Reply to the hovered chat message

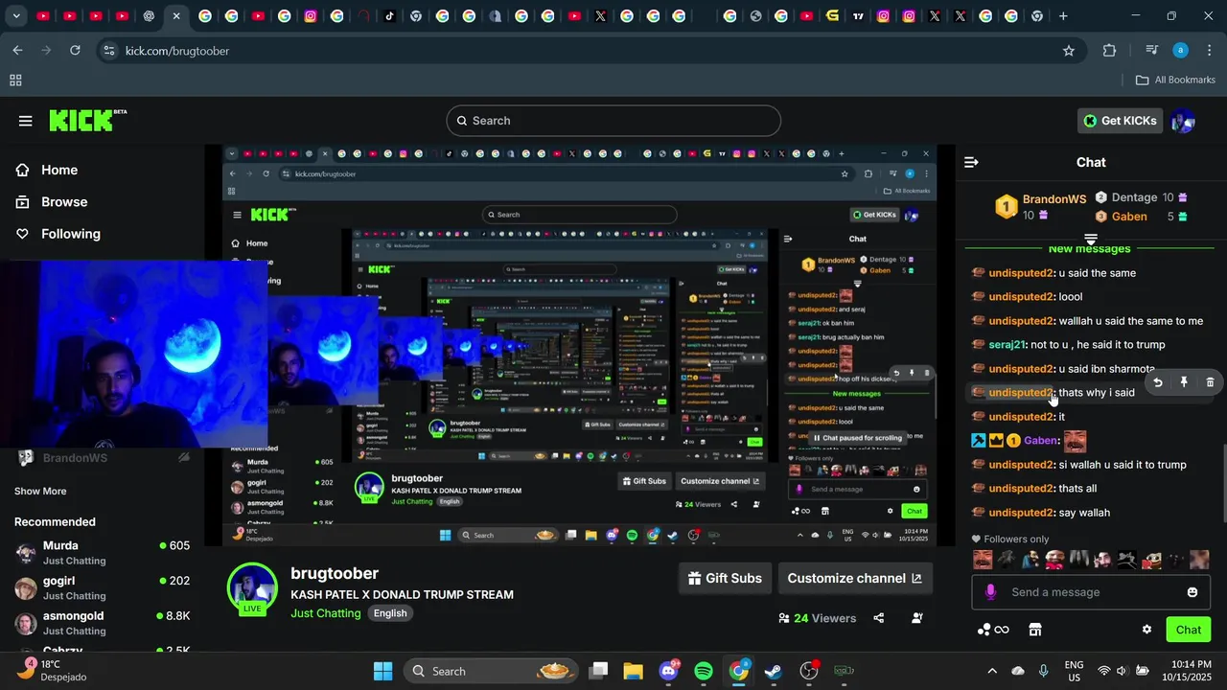coord(1158,382)
